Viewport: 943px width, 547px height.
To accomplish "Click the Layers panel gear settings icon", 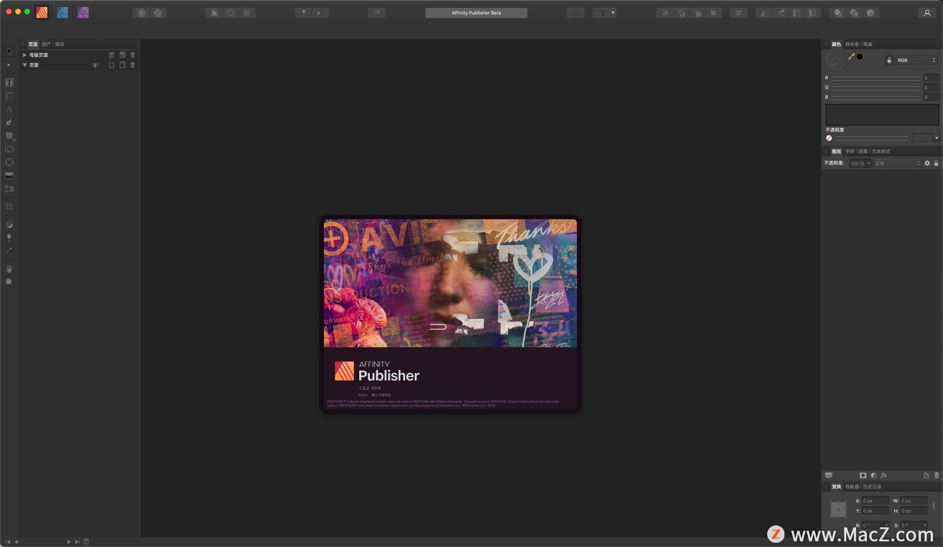I will click(927, 164).
